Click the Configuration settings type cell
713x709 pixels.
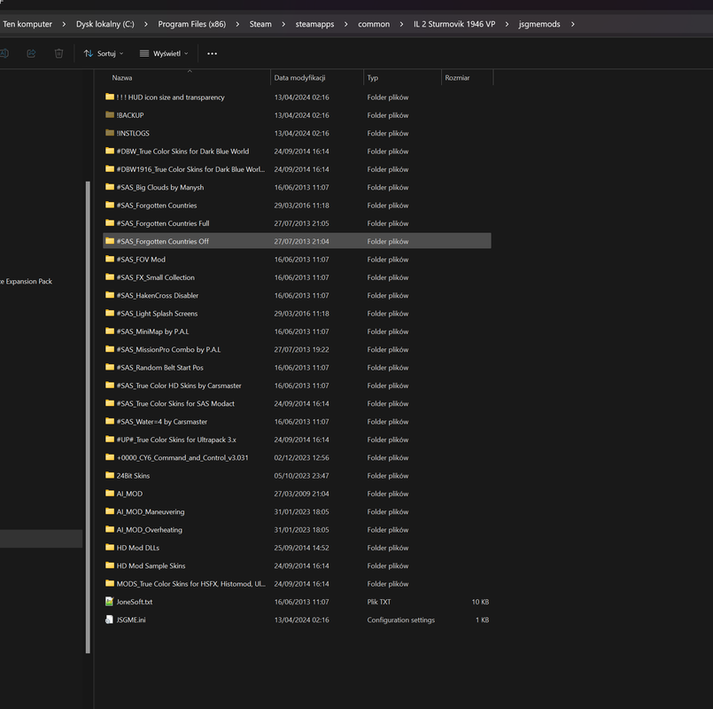pyautogui.click(x=400, y=619)
